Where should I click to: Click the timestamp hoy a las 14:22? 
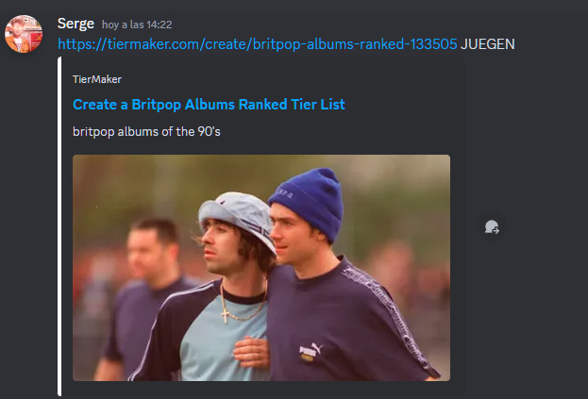point(137,25)
